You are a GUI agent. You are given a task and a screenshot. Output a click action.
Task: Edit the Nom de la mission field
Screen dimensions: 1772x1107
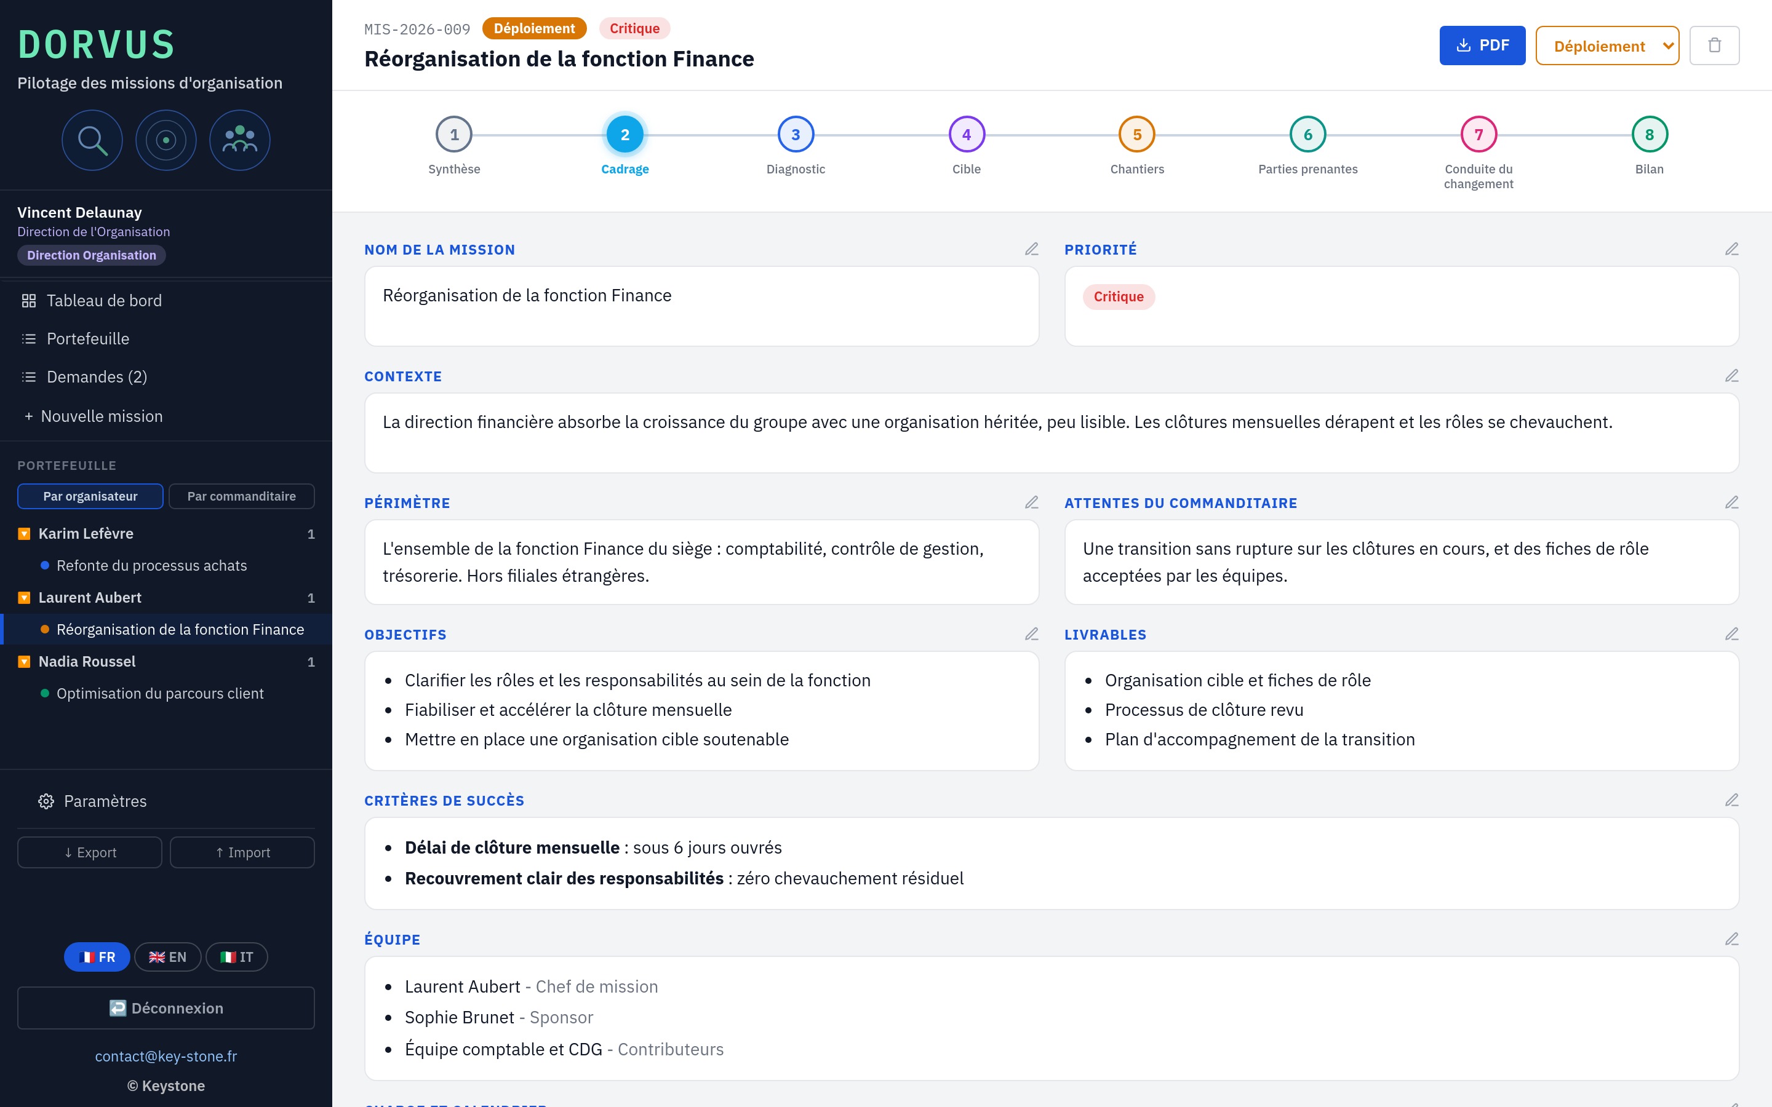pyautogui.click(x=1032, y=249)
